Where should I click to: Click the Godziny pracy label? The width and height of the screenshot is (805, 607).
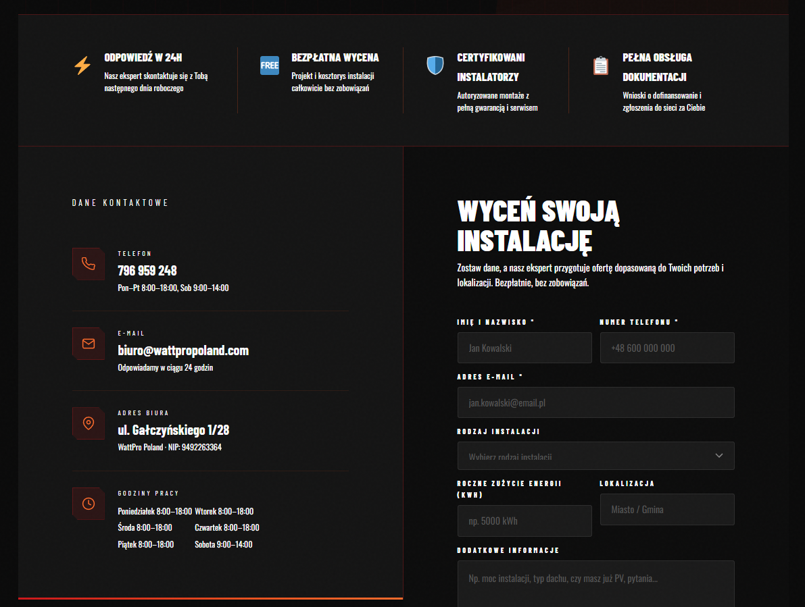149,493
